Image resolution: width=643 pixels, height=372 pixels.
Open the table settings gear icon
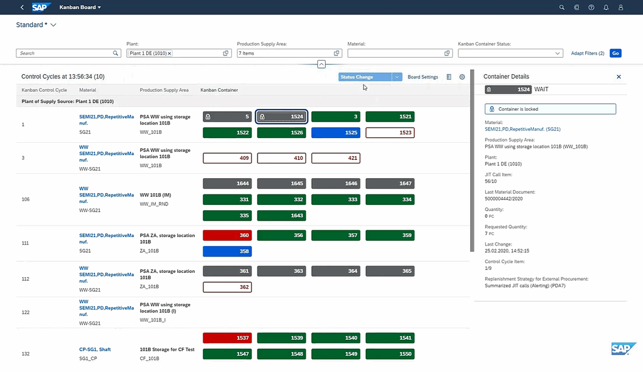462,77
